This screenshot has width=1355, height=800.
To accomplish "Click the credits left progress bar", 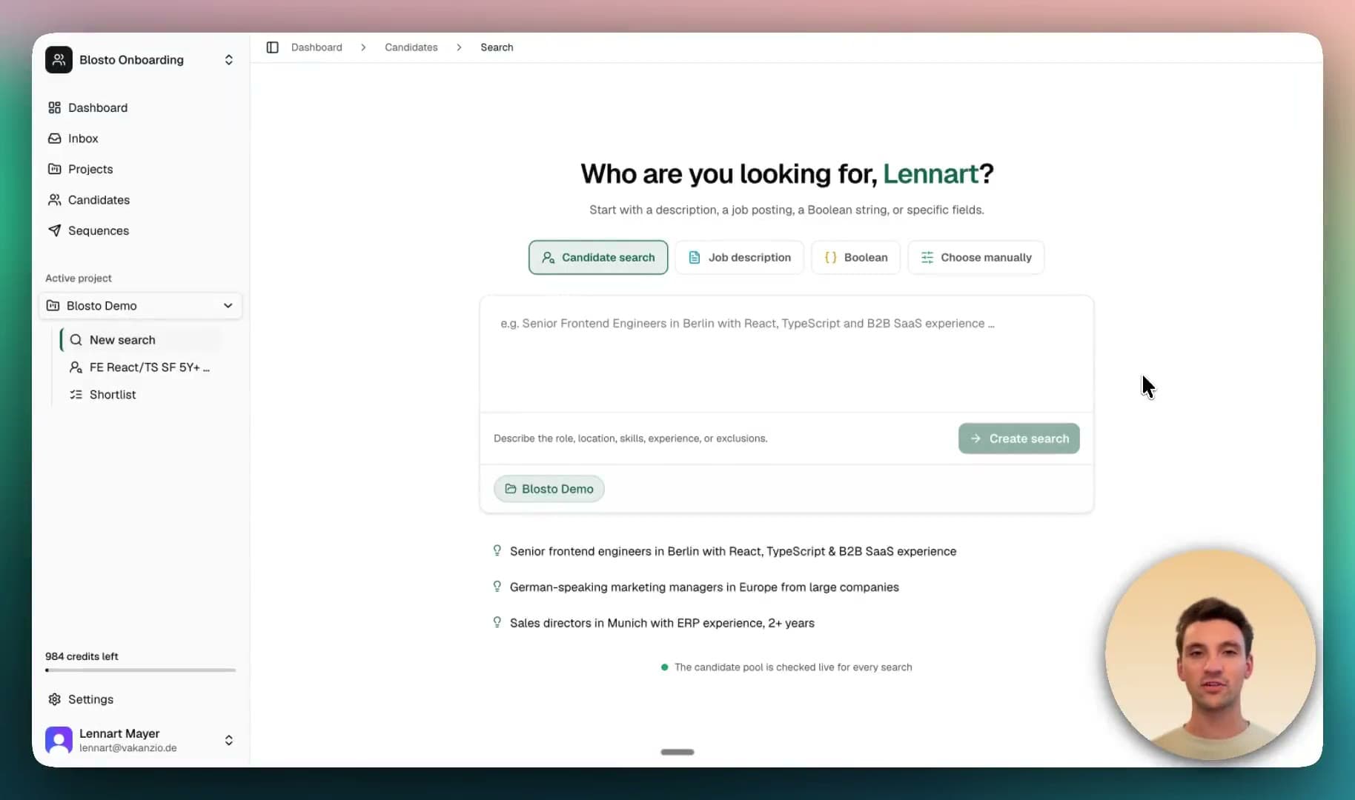I will (x=140, y=670).
